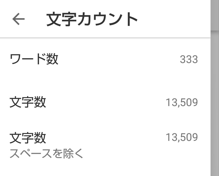The image size is (219, 176).
Task: Select the ワード数 label
Action: (x=34, y=59)
